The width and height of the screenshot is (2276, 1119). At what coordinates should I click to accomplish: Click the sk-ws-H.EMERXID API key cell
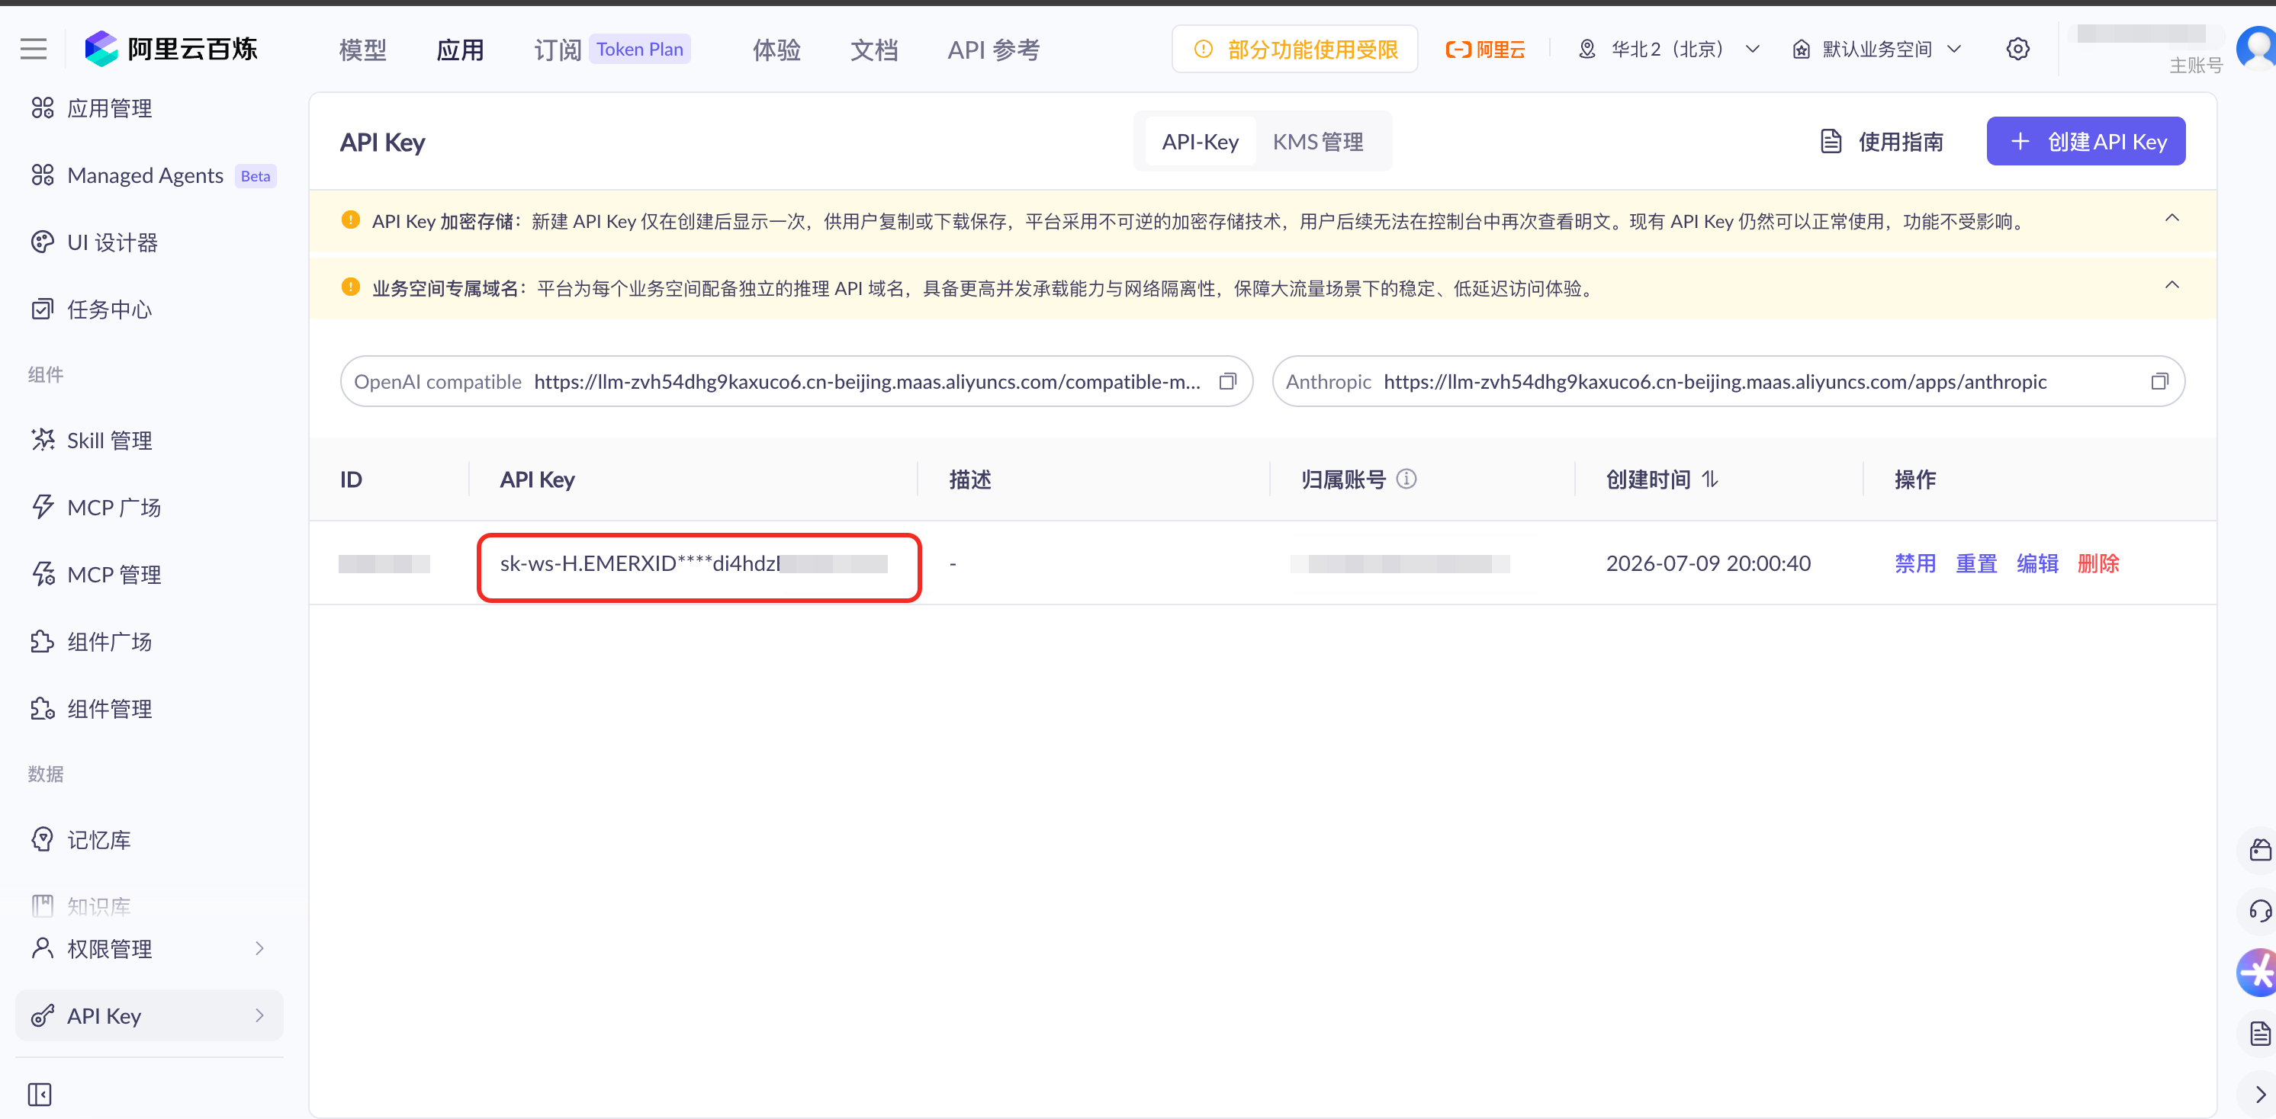[694, 563]
